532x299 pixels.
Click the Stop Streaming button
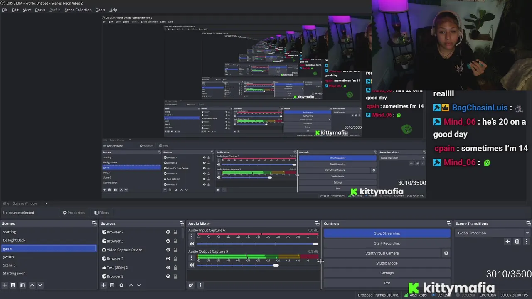pos(387,233)
